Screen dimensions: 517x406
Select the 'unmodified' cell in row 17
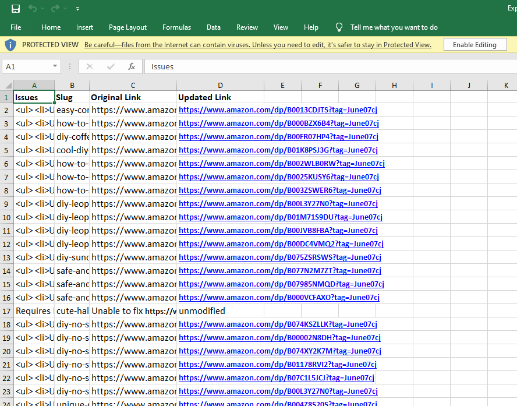pos(220,311)
